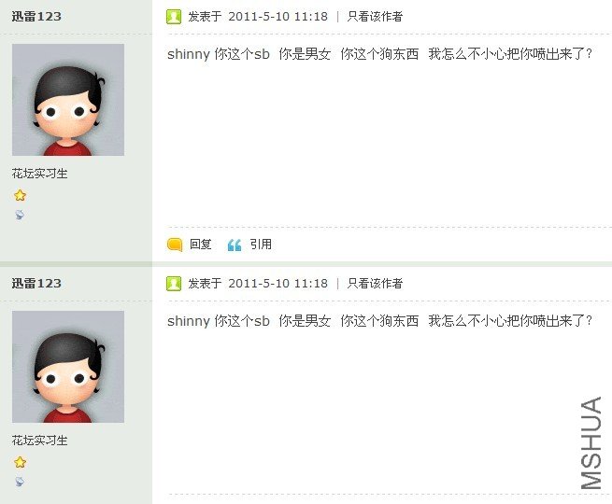
Task: Click the small status icon below first star
Action: [x=20, y=215]
